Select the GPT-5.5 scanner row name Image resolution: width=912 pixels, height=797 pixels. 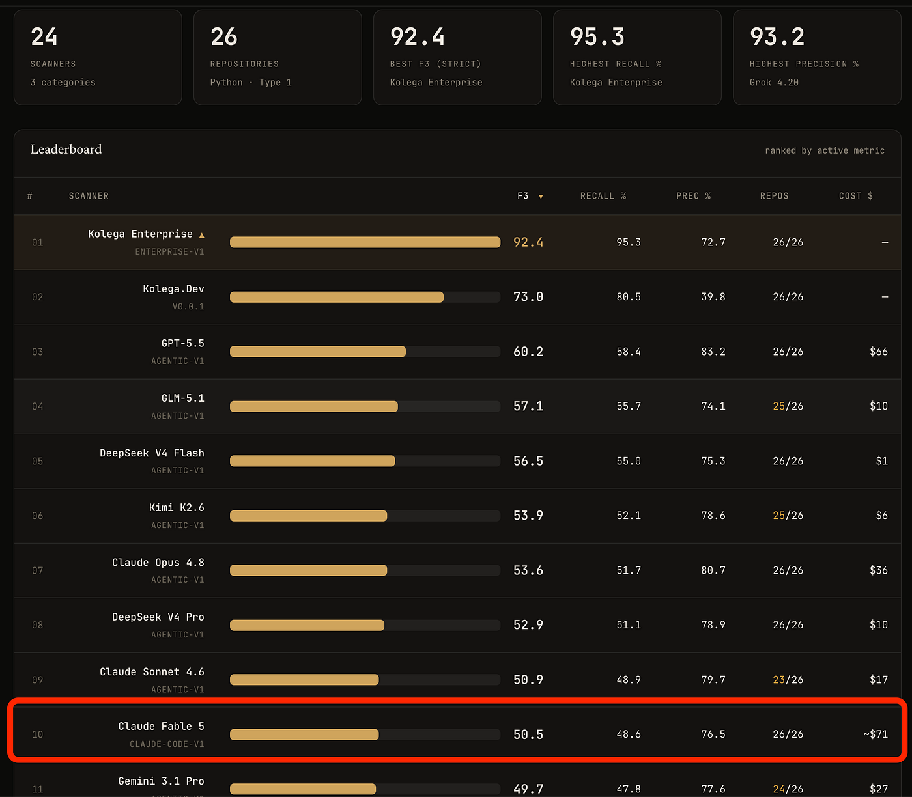click(183, 343)
